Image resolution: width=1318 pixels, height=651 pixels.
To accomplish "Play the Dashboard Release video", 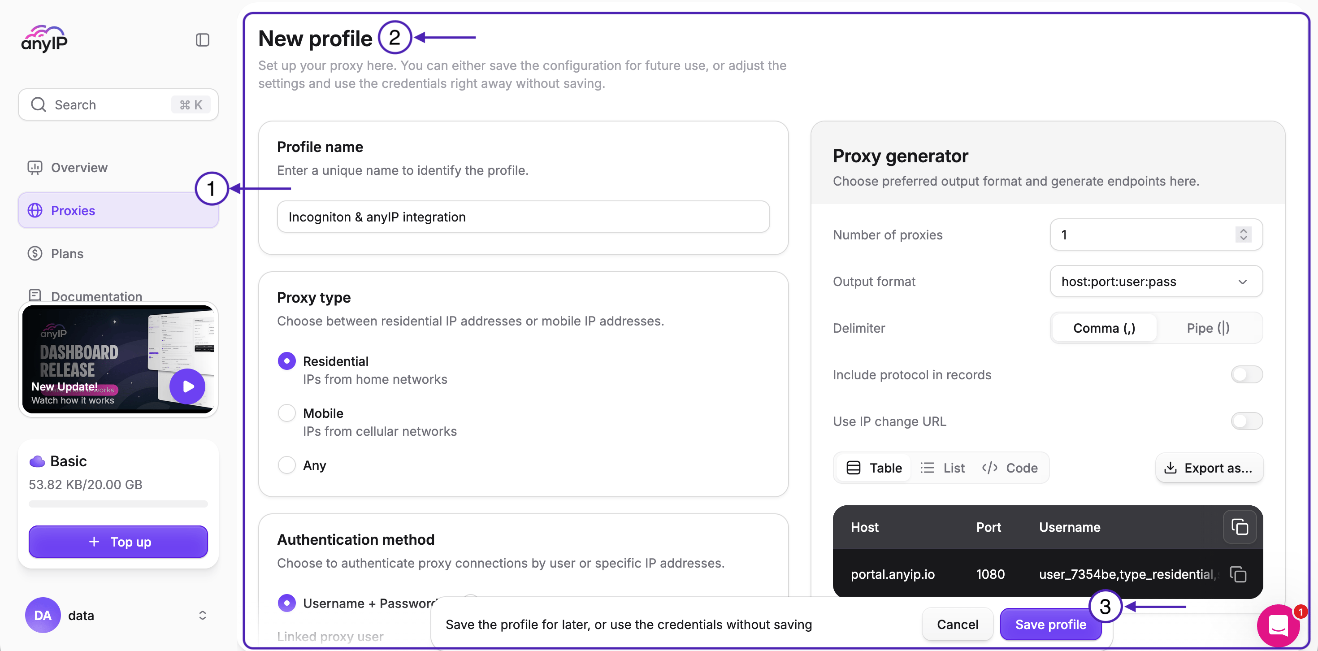I will (188, 386).
